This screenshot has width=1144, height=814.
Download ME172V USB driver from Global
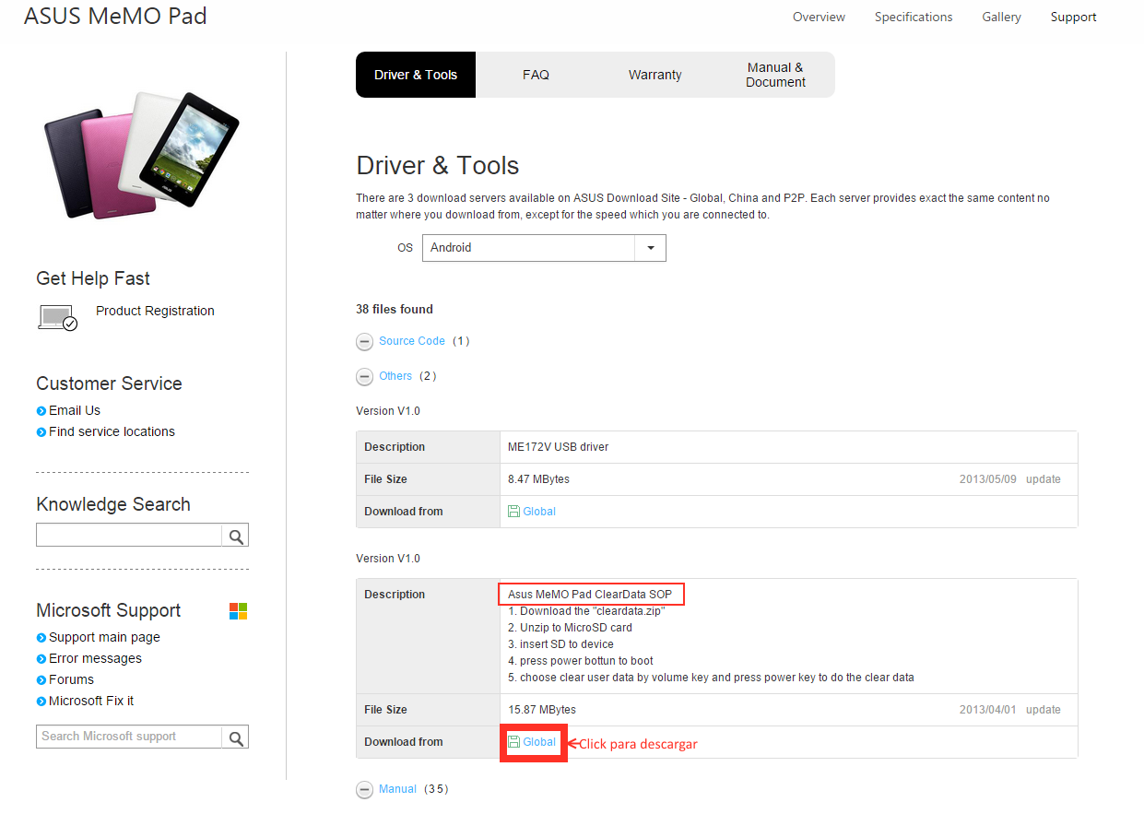[x=539, y=512]
